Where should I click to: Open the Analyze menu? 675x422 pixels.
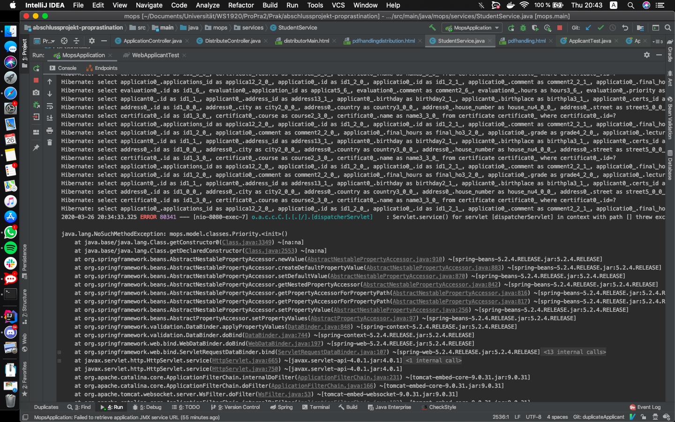coord(208,5)
